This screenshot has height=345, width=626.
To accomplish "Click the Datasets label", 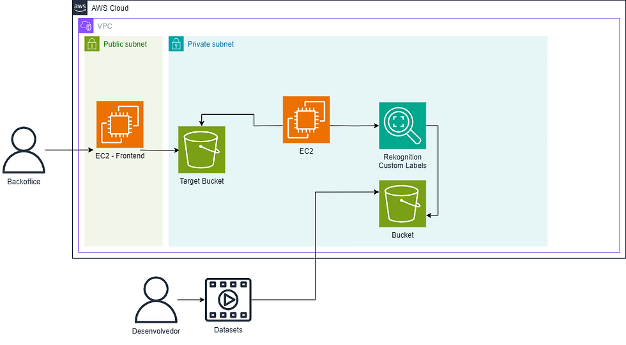I will (x=228, y=330).
